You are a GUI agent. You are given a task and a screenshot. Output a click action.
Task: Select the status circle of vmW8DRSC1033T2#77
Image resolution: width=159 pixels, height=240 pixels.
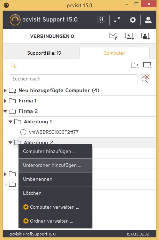[x=23, y=132]
